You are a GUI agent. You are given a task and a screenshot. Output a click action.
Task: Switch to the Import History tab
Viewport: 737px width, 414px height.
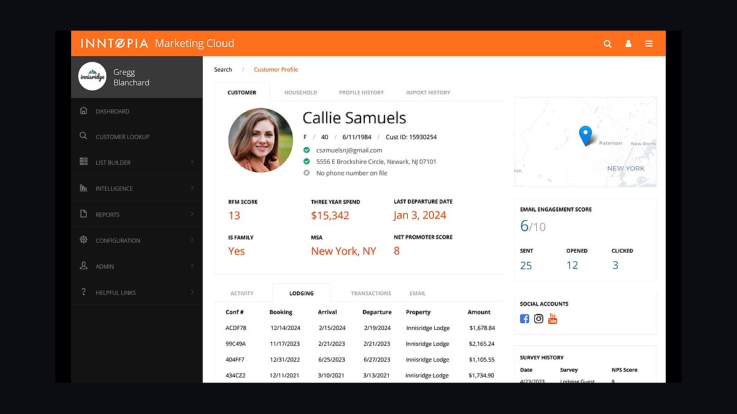[428, 93]
